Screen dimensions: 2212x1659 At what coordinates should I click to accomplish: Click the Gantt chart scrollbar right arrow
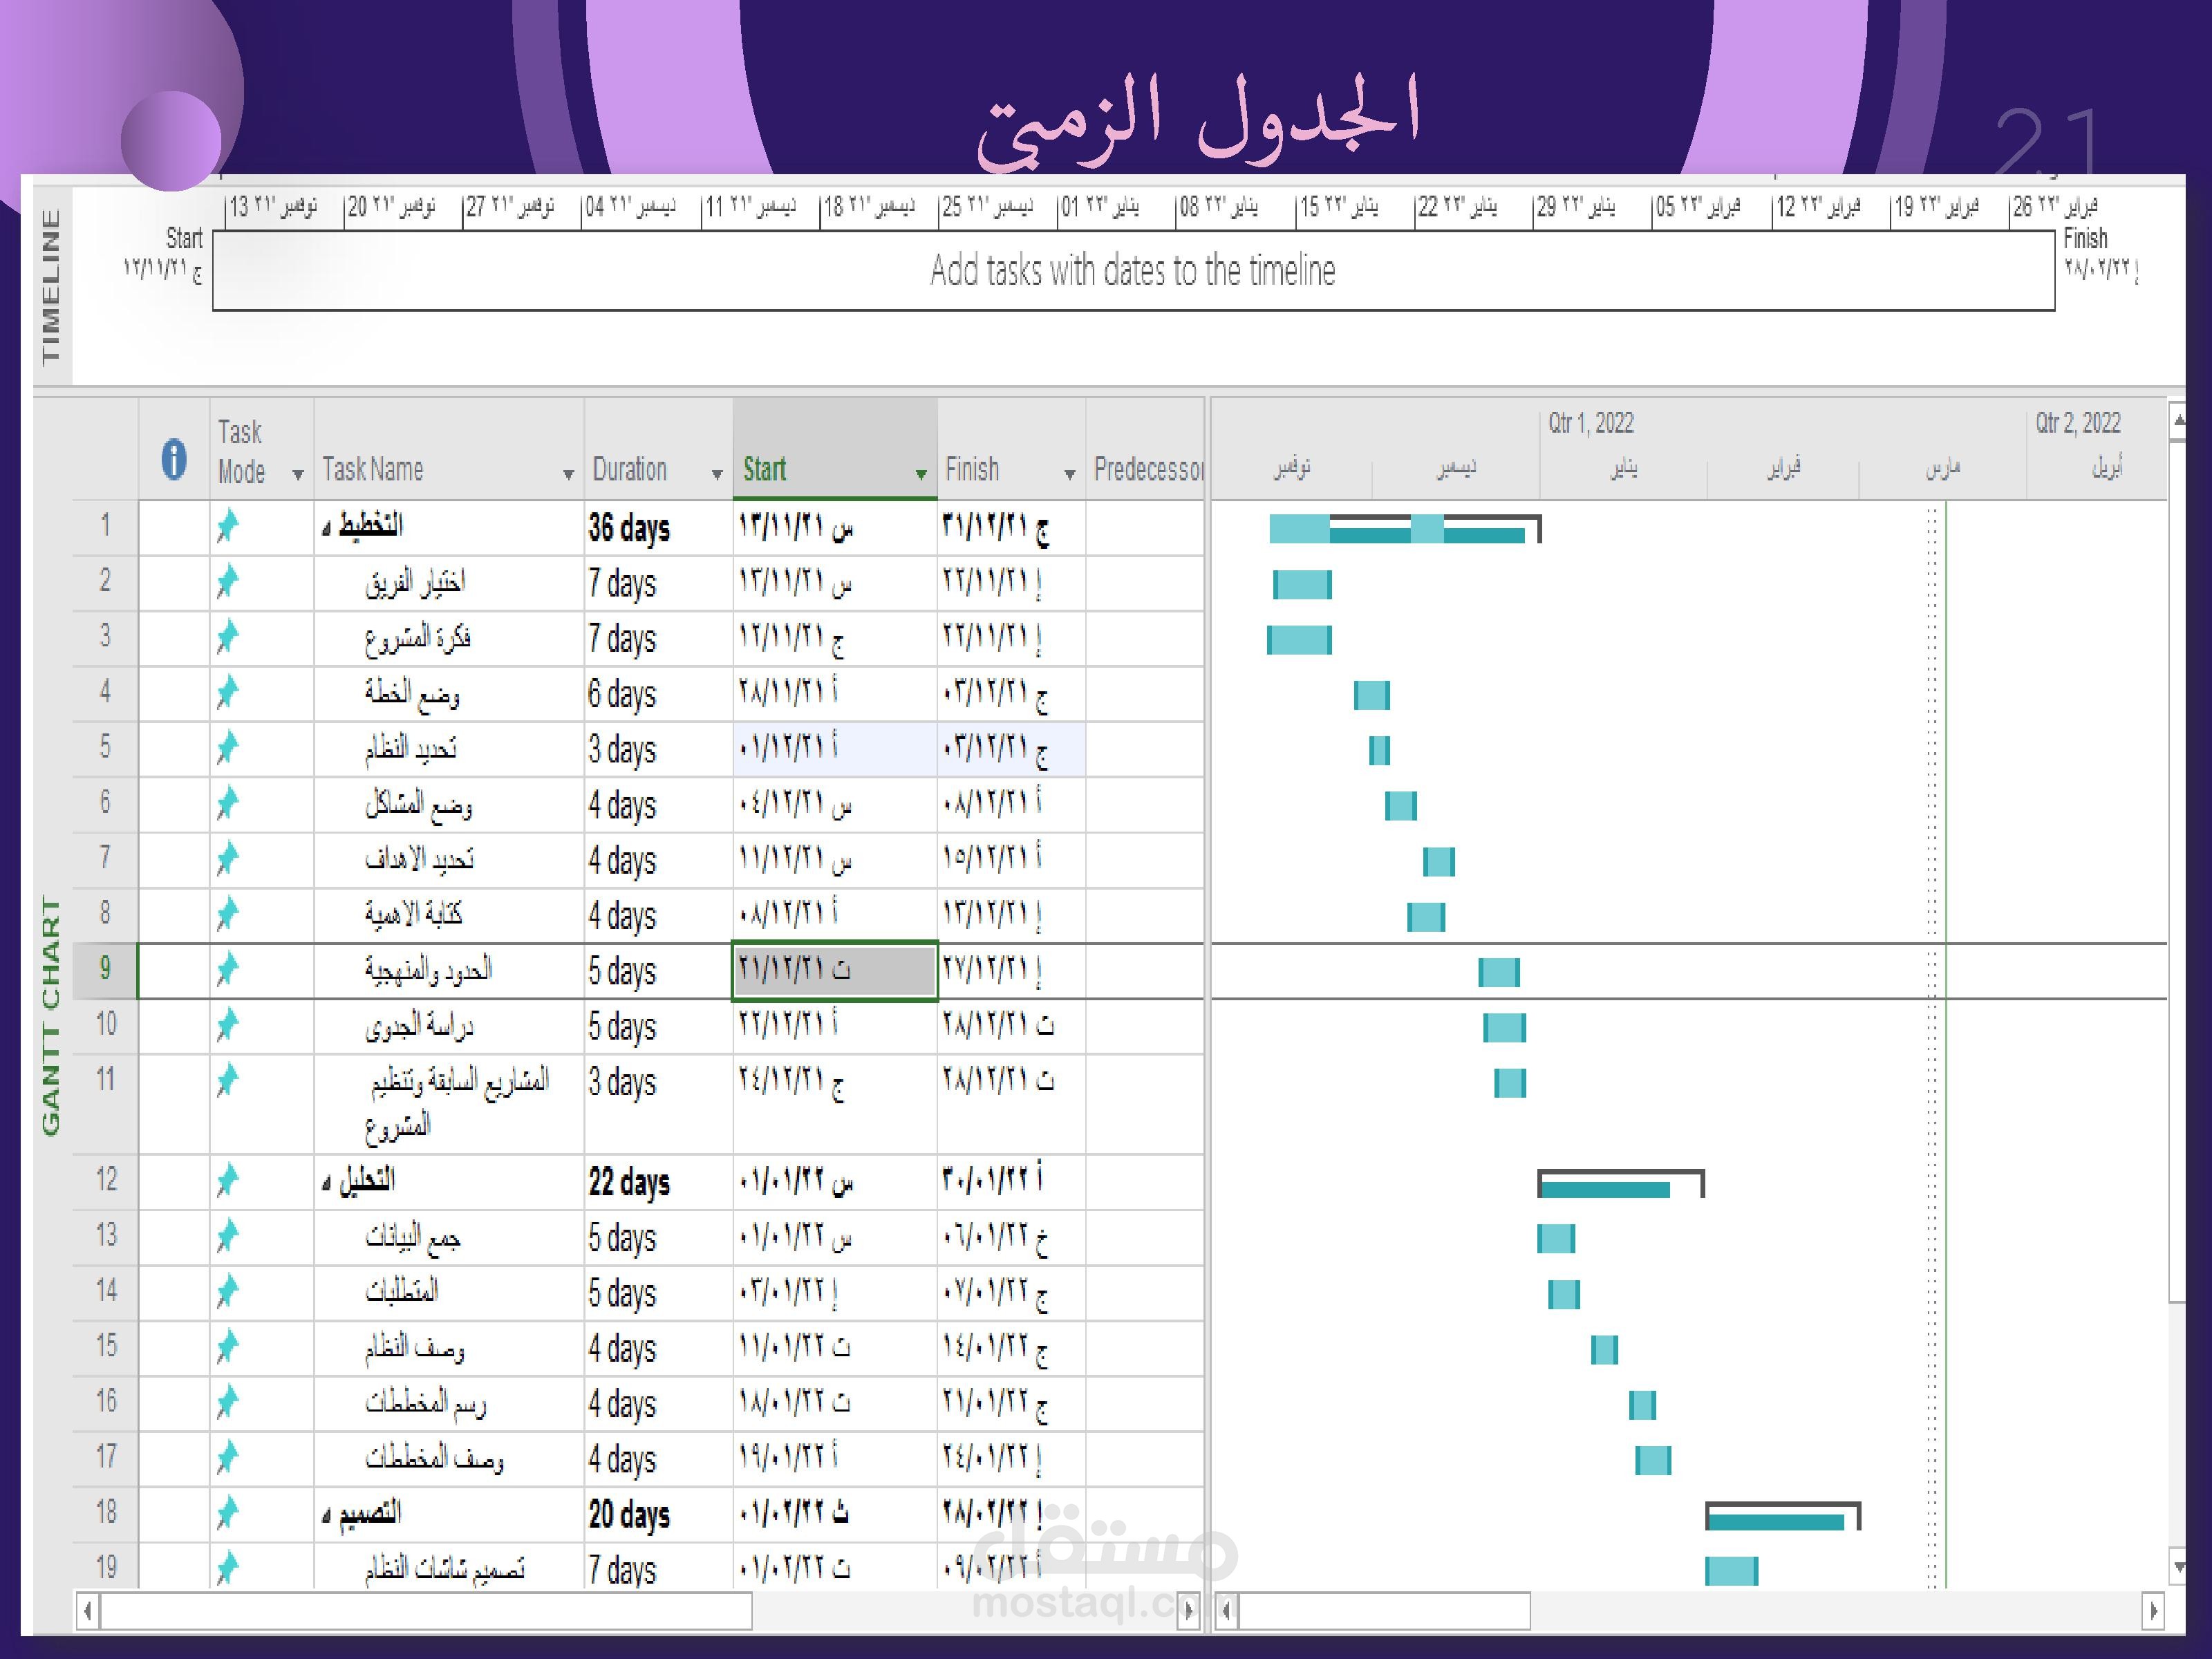point(2154,1611)
